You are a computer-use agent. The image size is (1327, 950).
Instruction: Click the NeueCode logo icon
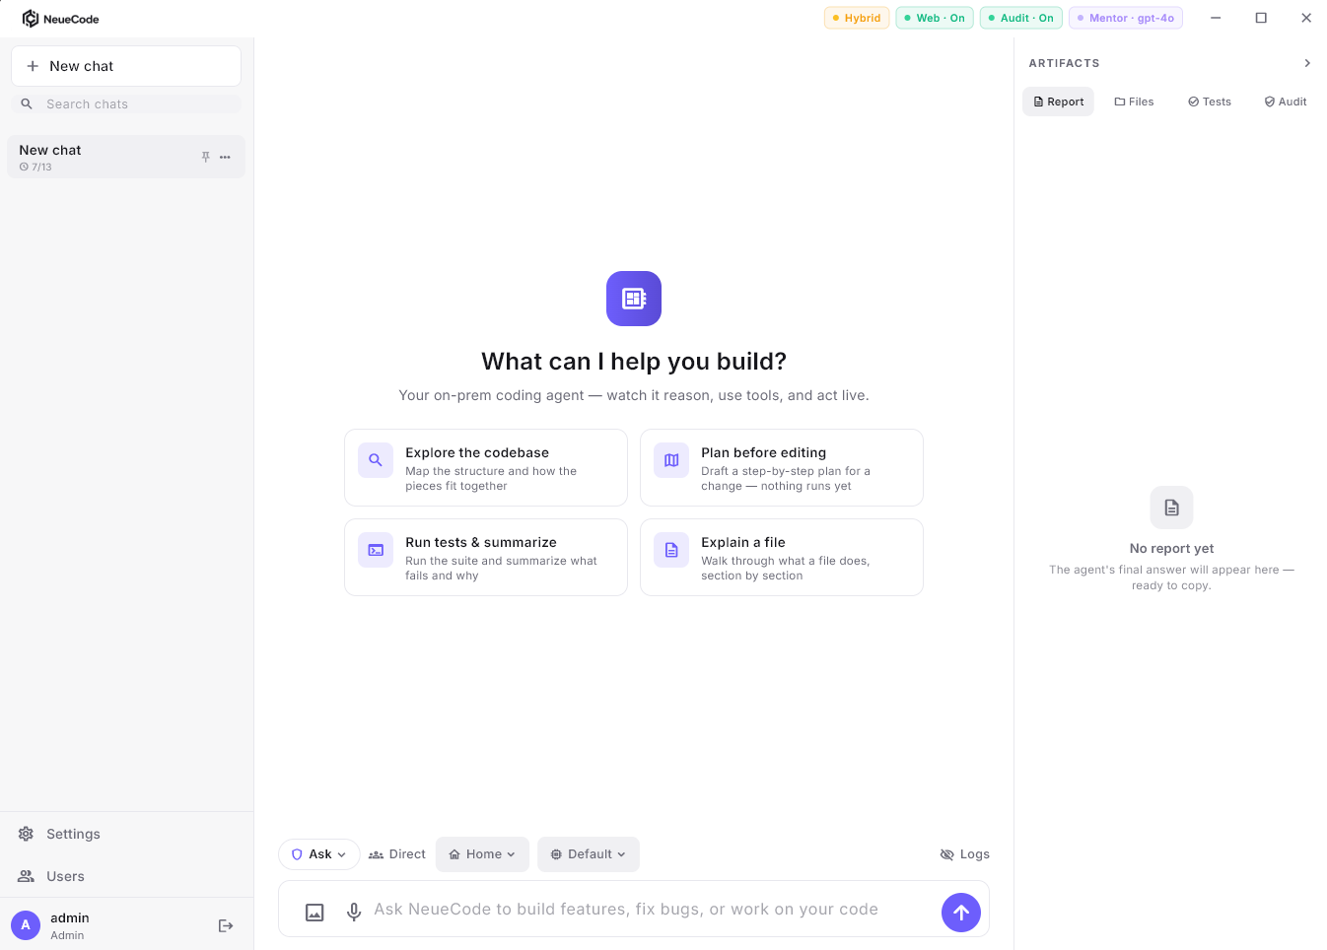(31, 19)
